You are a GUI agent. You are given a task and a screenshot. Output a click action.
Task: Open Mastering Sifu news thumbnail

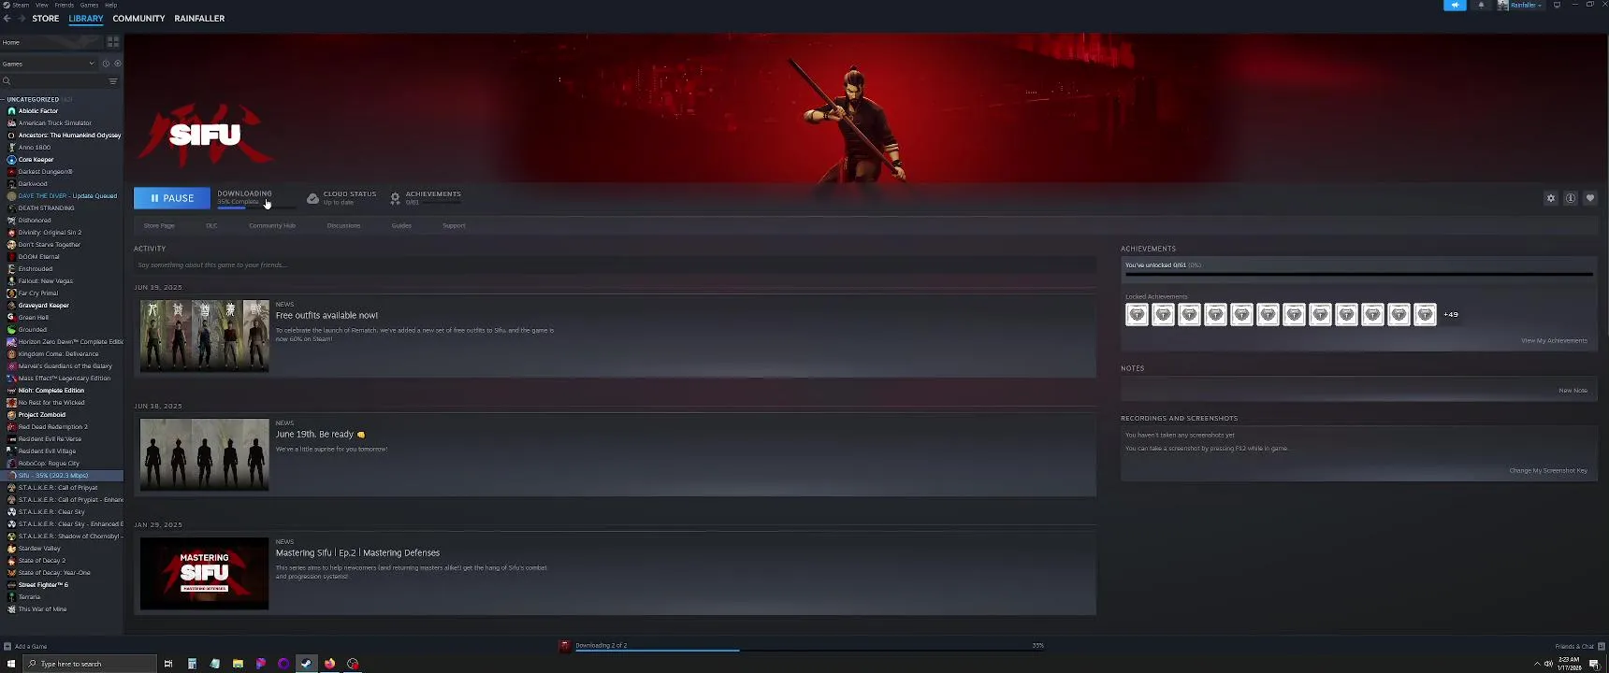coord(204,573)
